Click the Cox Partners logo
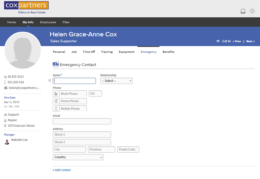The image size is (260, 179). [26, 7]
